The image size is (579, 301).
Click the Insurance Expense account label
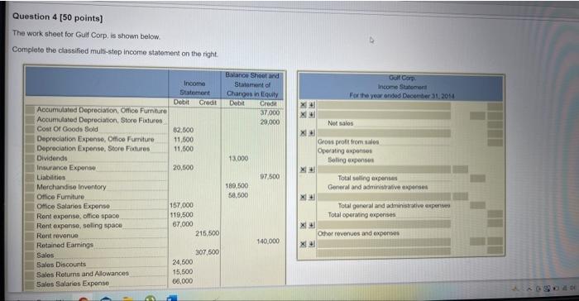coord(66,168)
